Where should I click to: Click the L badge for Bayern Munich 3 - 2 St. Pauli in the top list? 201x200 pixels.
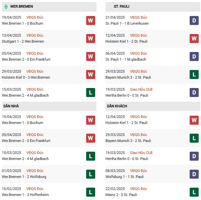194,74
